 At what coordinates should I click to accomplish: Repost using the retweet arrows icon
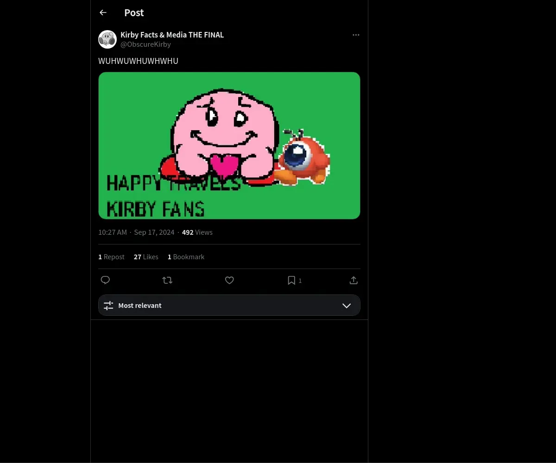point(167,280)
